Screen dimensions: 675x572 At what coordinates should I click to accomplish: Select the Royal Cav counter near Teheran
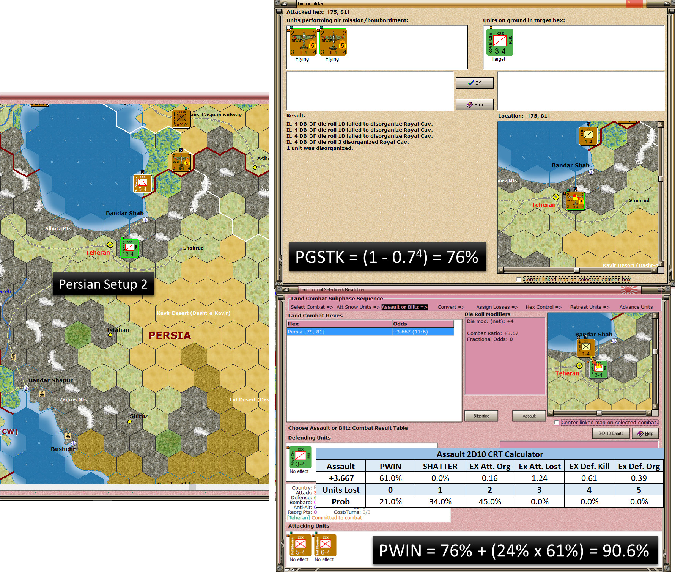pyautogui.click(x=130, y=248)
